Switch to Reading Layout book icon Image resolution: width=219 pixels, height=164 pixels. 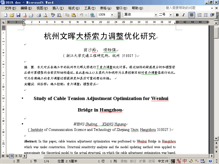(20, 156)
